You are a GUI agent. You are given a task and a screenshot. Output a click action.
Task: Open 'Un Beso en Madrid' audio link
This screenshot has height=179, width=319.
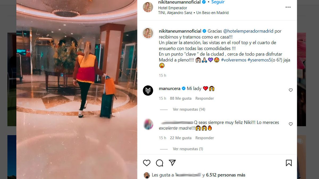click(212, 13)
